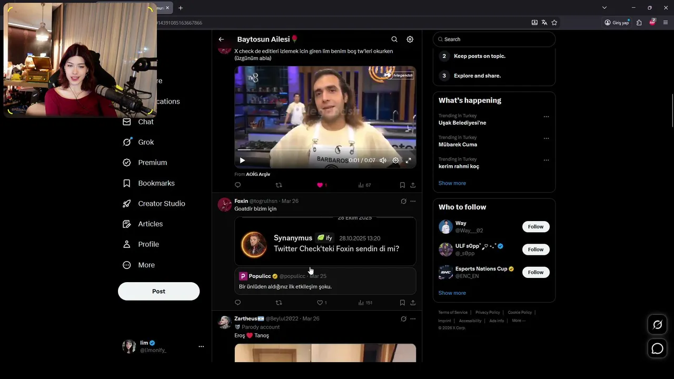
Task: Open Articles in the sidebar
Action: (143, 224)
